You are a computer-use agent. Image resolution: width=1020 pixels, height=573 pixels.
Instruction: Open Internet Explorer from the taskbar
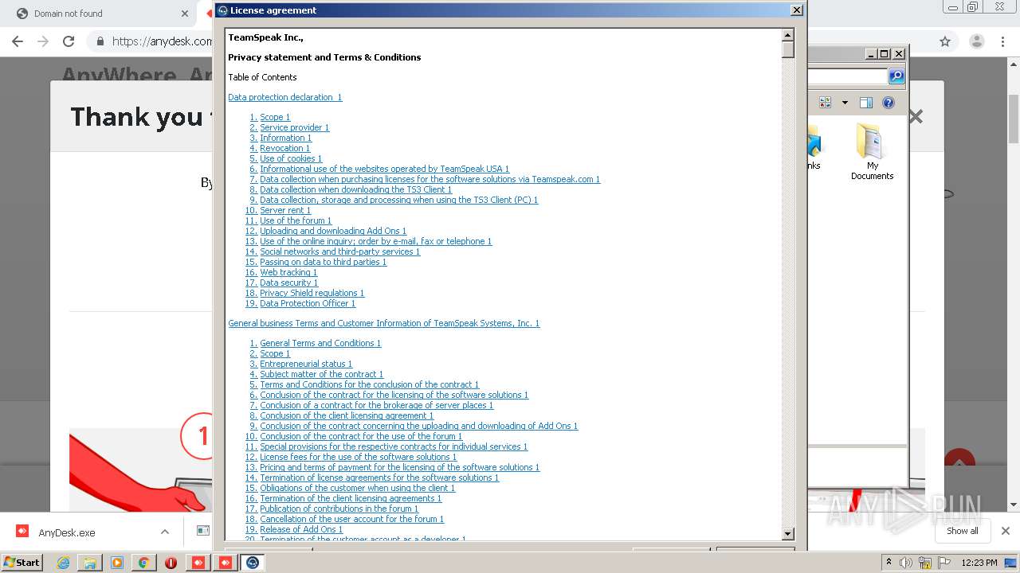click(63, 563)
